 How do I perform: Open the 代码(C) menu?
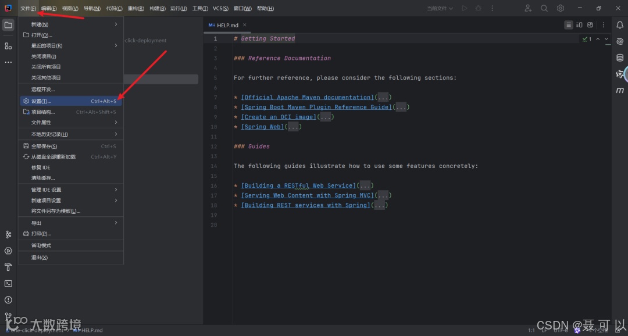pyautogui.click(x=114, y=8)
